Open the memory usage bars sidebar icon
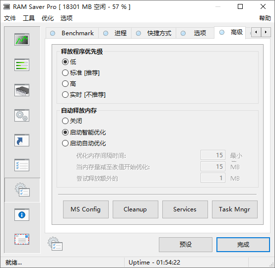275x268 pixels. pyautogui.click(x=22, y=65)
